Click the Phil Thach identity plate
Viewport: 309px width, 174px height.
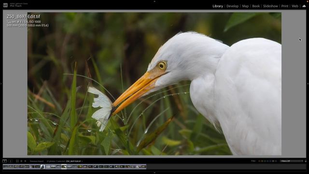click(16, 6)
